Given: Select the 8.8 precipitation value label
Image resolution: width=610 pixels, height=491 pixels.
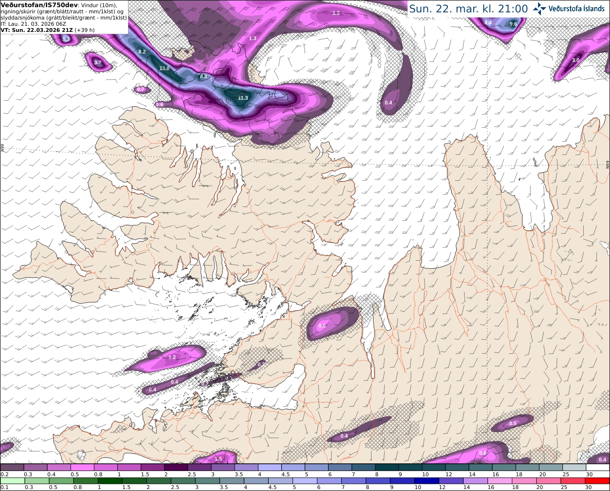Looking at the screenshot, I should pos(204,76).
